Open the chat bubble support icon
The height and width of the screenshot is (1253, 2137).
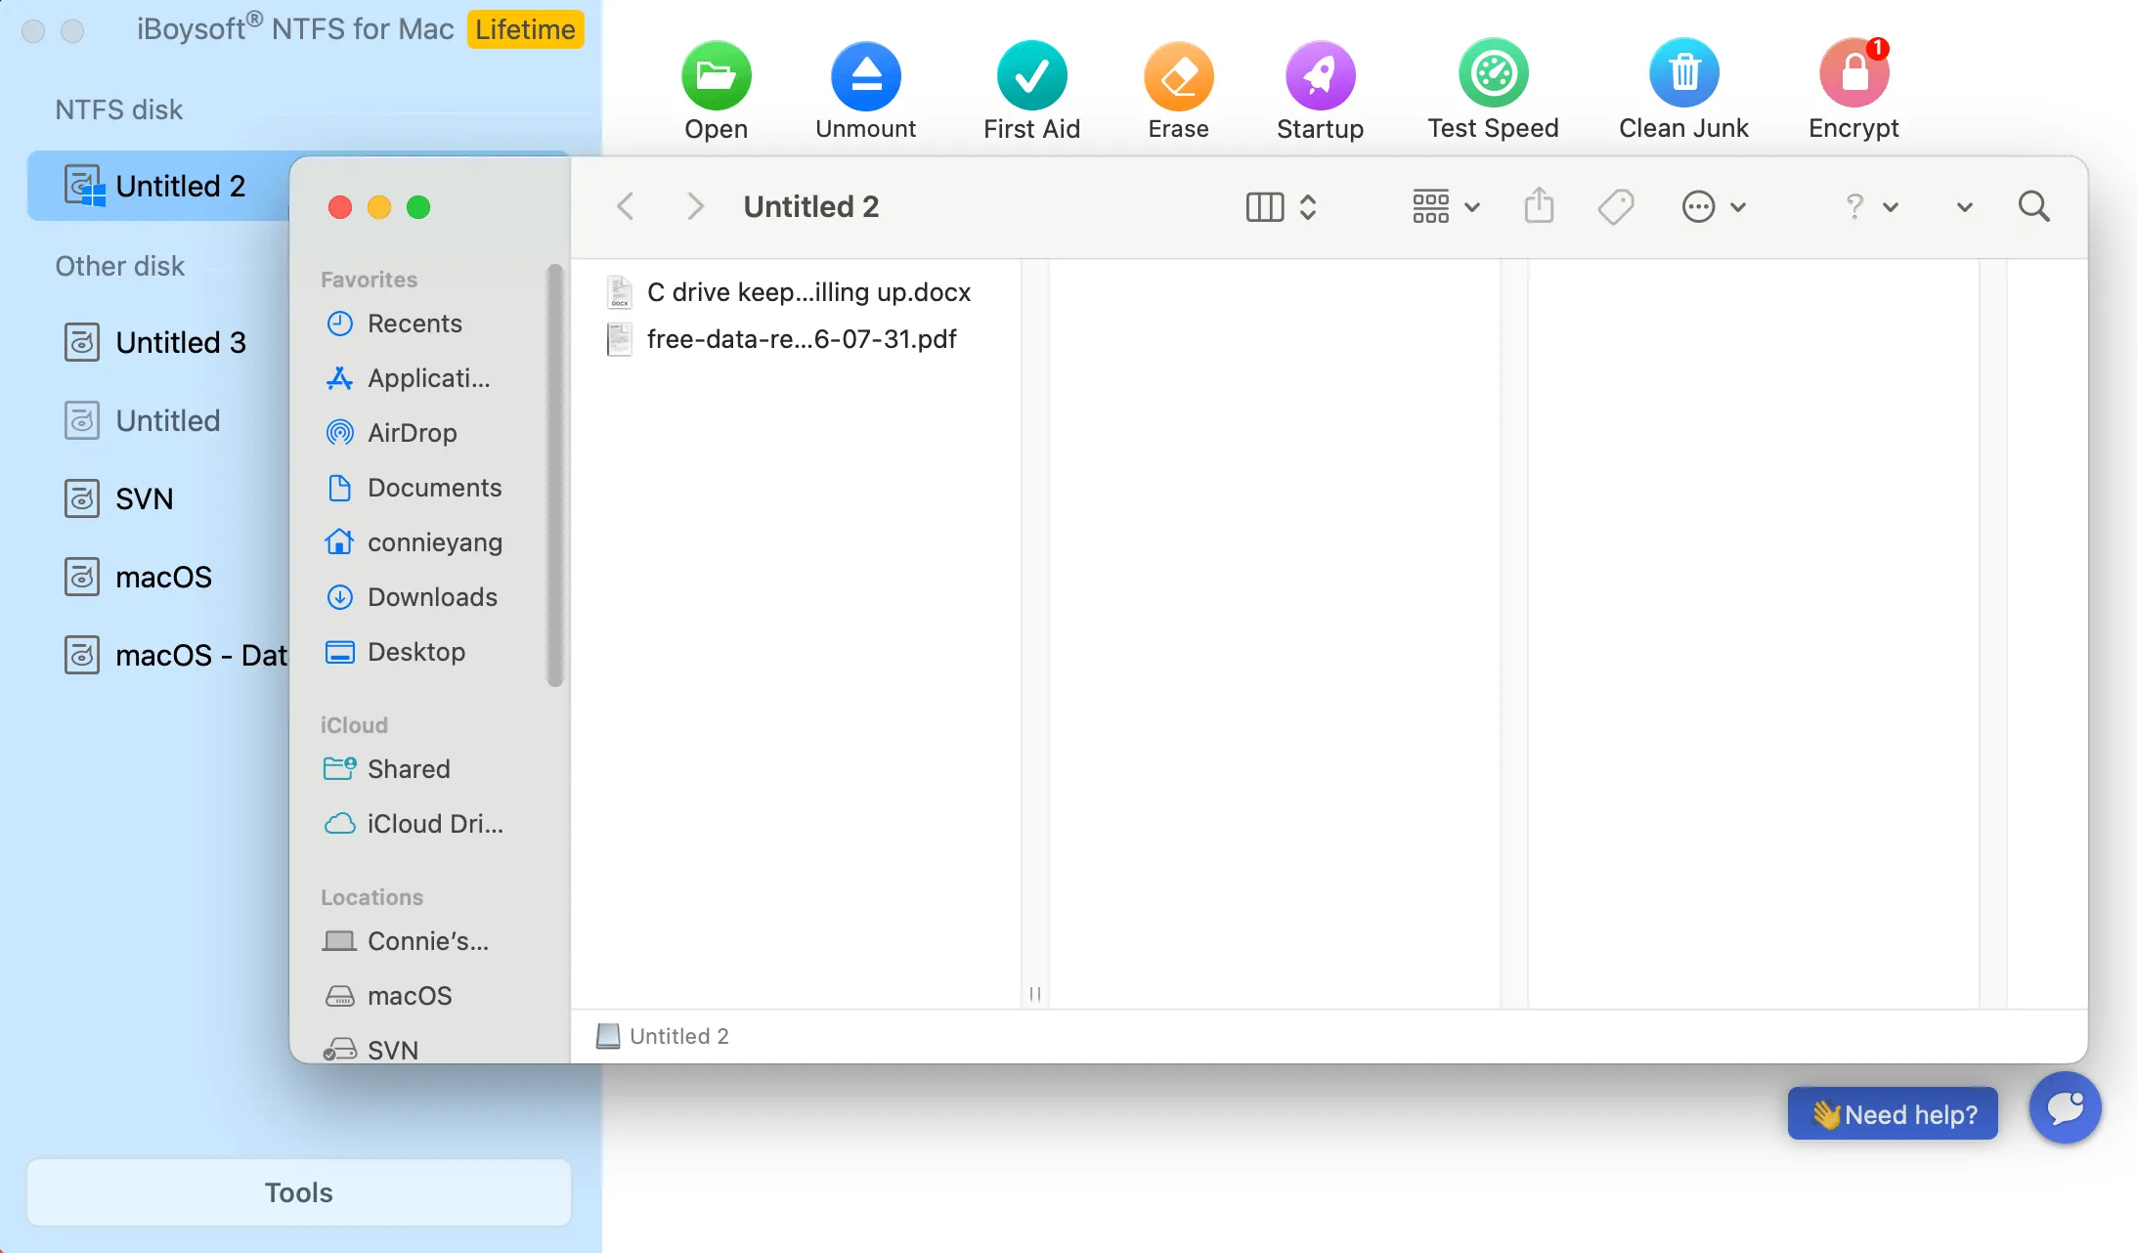(2065, 1107)
